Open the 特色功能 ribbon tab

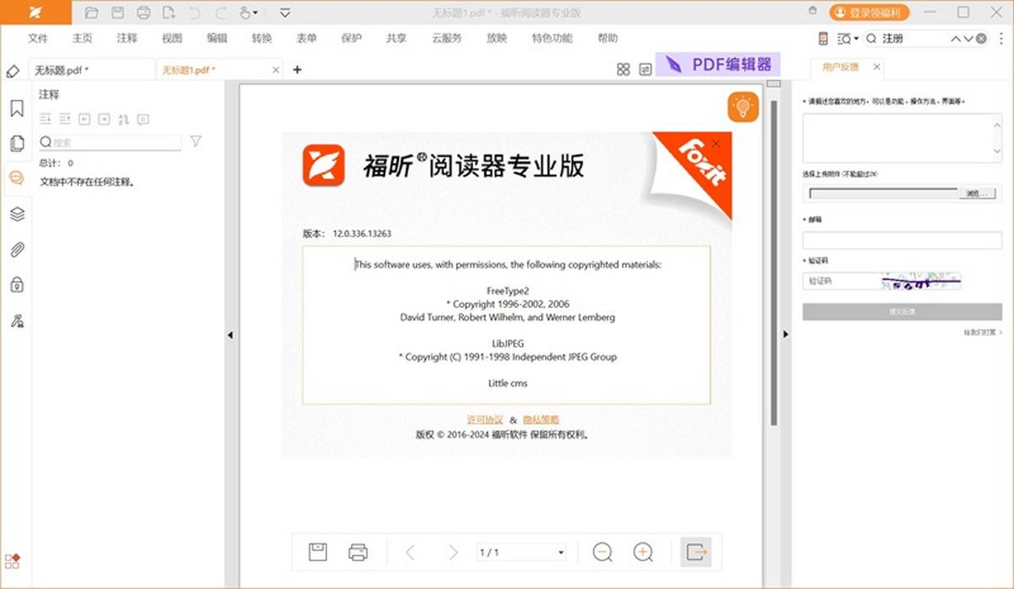pos(552,39)
